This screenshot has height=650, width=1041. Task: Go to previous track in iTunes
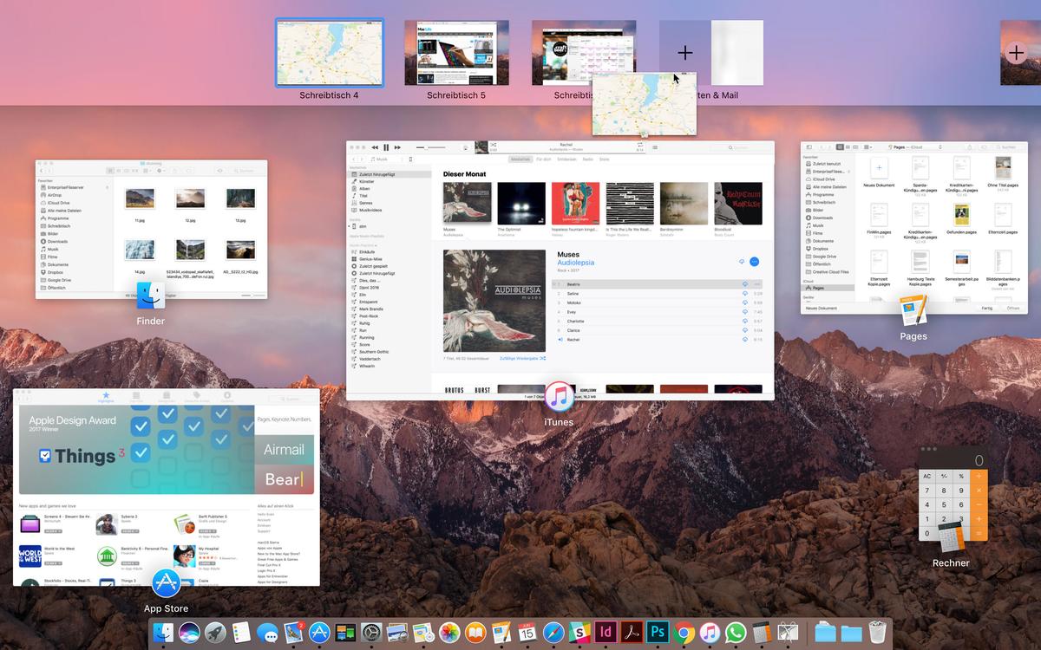[375, 148]
